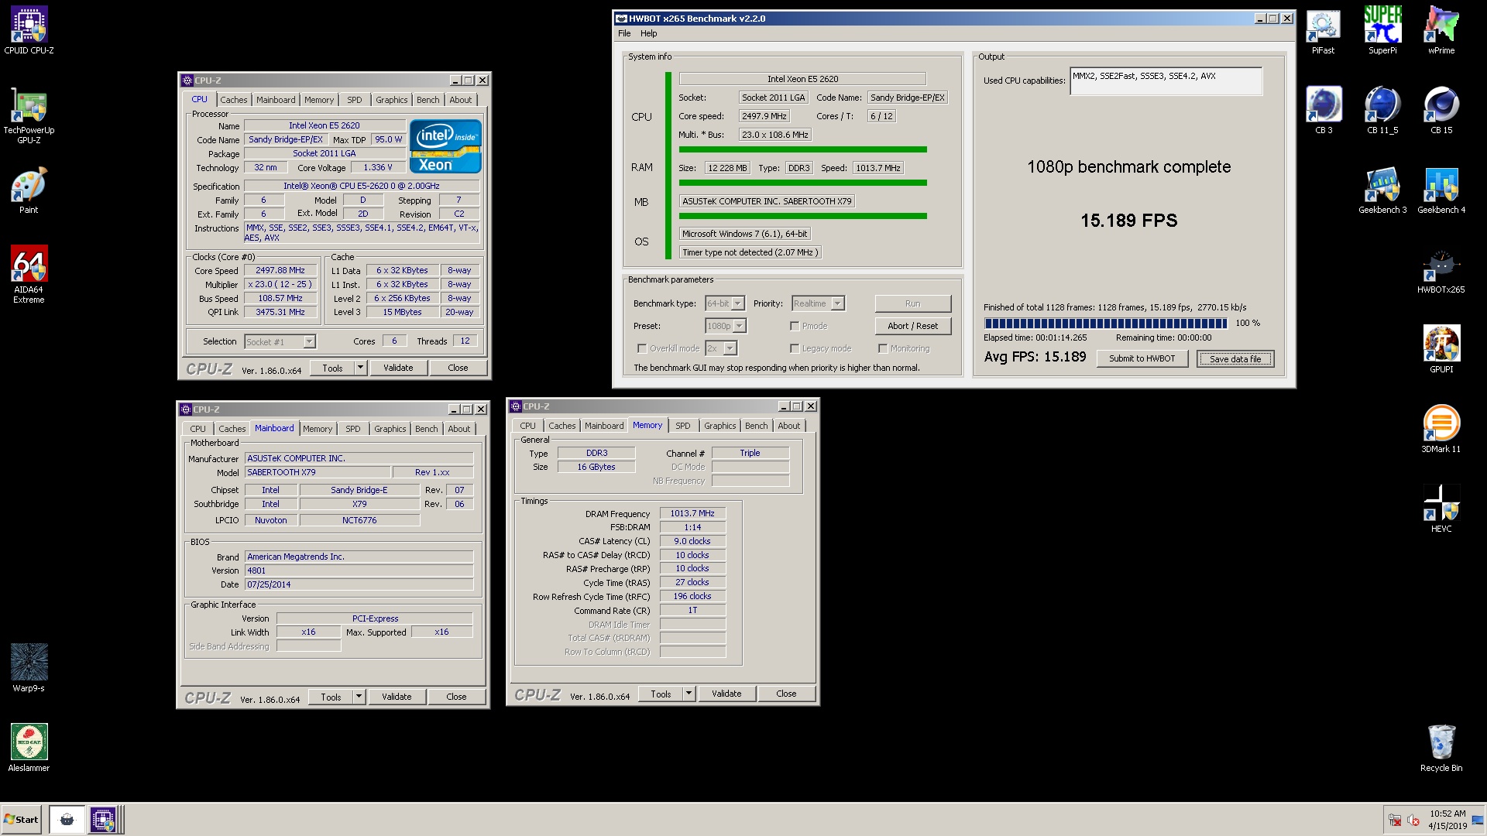Switch to Caches tab in top CPU-Z
Viewport: 1487px width, 836px height.
(233, 100)
